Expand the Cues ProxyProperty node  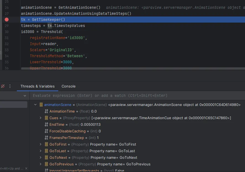pos(40,118)
